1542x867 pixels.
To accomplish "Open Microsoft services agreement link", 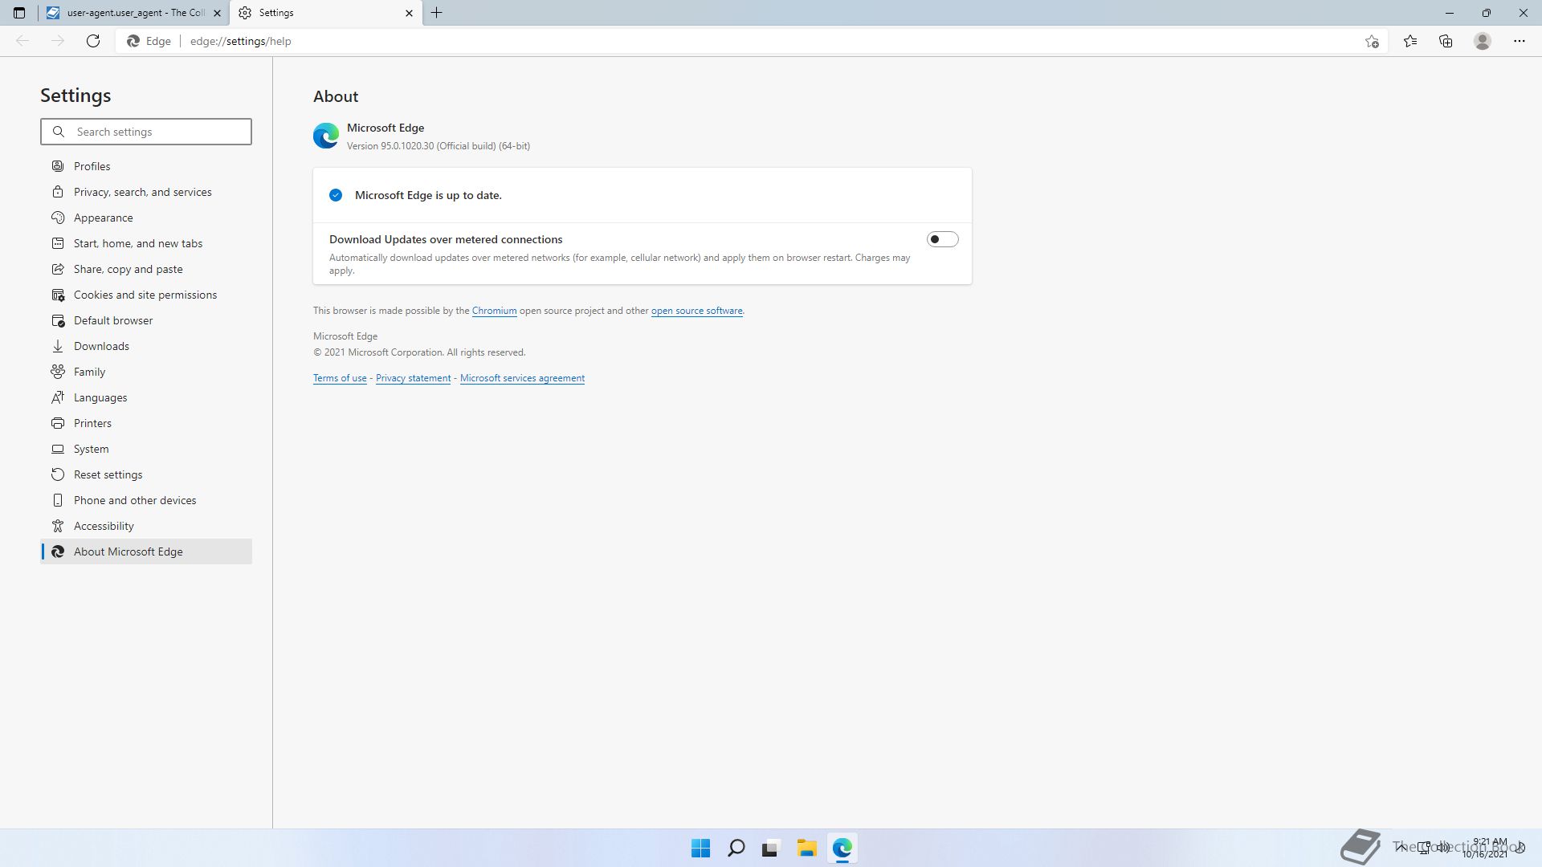I will click(522, 378).
